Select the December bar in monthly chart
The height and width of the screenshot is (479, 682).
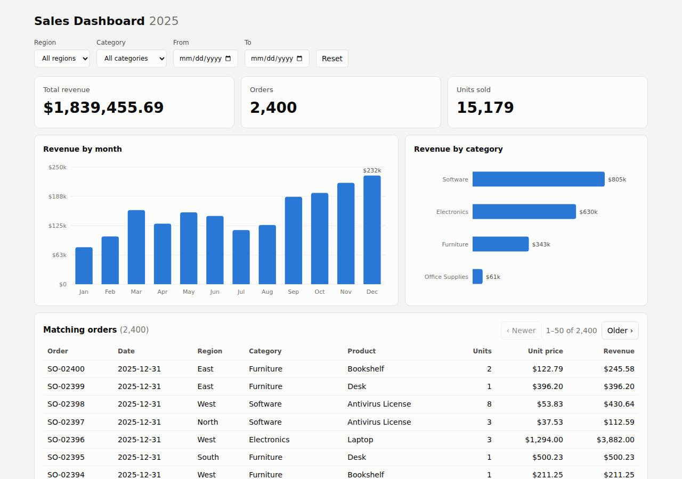point(372,230)
